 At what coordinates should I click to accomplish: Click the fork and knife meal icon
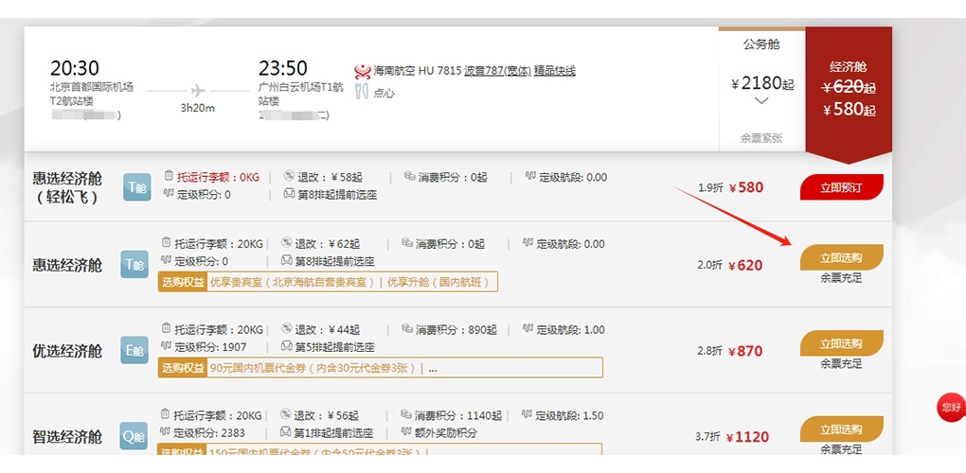click(362, 93)
